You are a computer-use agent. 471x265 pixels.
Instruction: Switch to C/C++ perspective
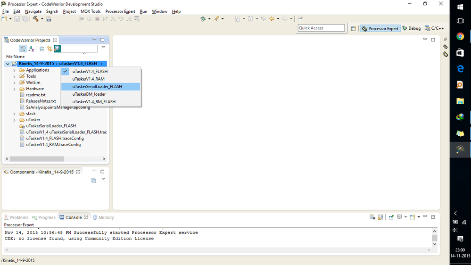point(434,28)
